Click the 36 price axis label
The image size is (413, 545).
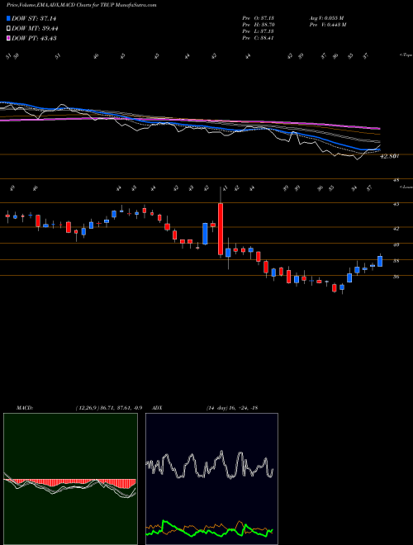(x=396, y=277)
